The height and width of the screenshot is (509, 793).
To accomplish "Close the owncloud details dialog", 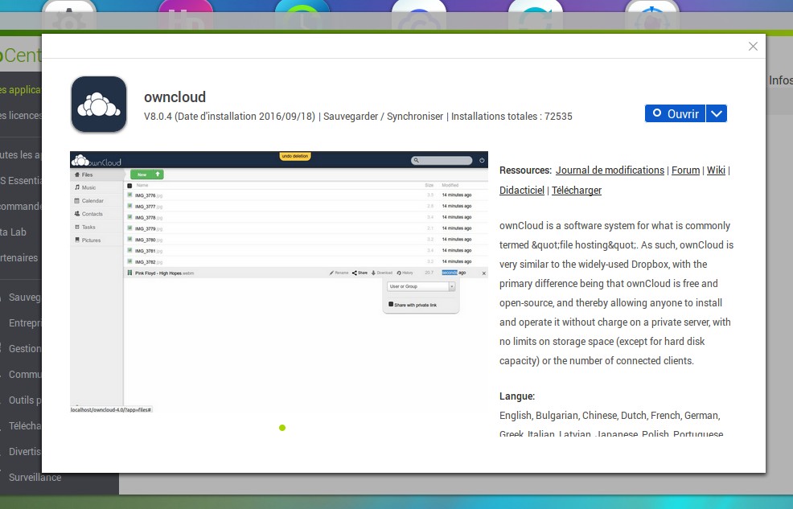I will [753, 47].
